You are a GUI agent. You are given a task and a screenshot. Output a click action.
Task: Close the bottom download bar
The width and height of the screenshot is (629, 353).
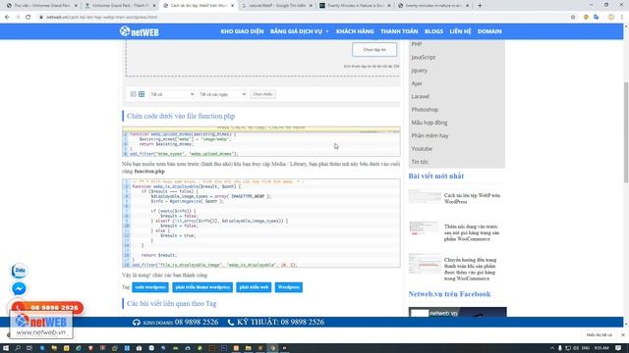click(622, 334)
